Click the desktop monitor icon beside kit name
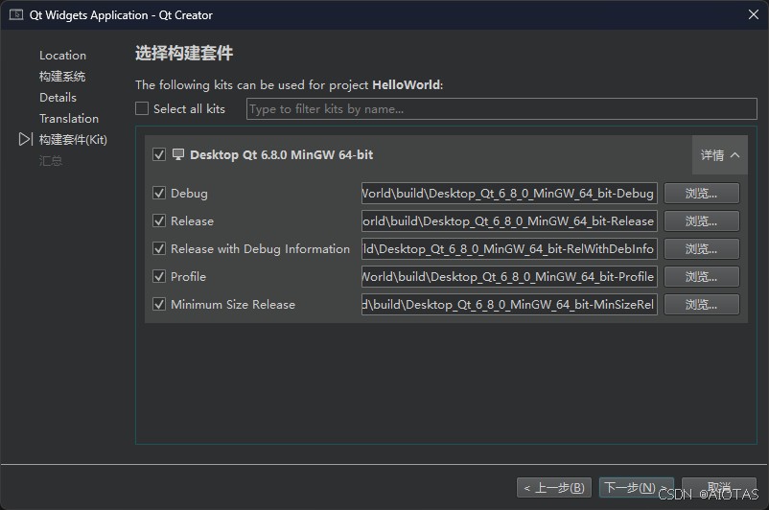The image size is (769, 510). [178, 154]
